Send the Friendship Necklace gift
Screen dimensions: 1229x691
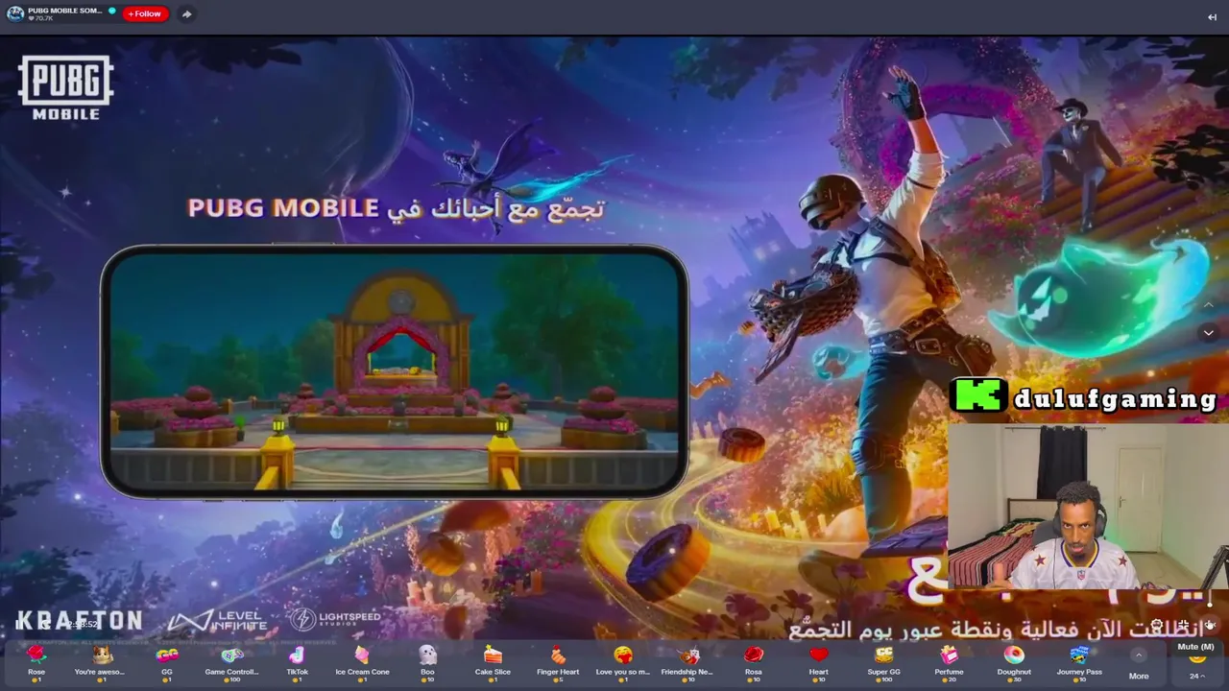tap(687, 662)
